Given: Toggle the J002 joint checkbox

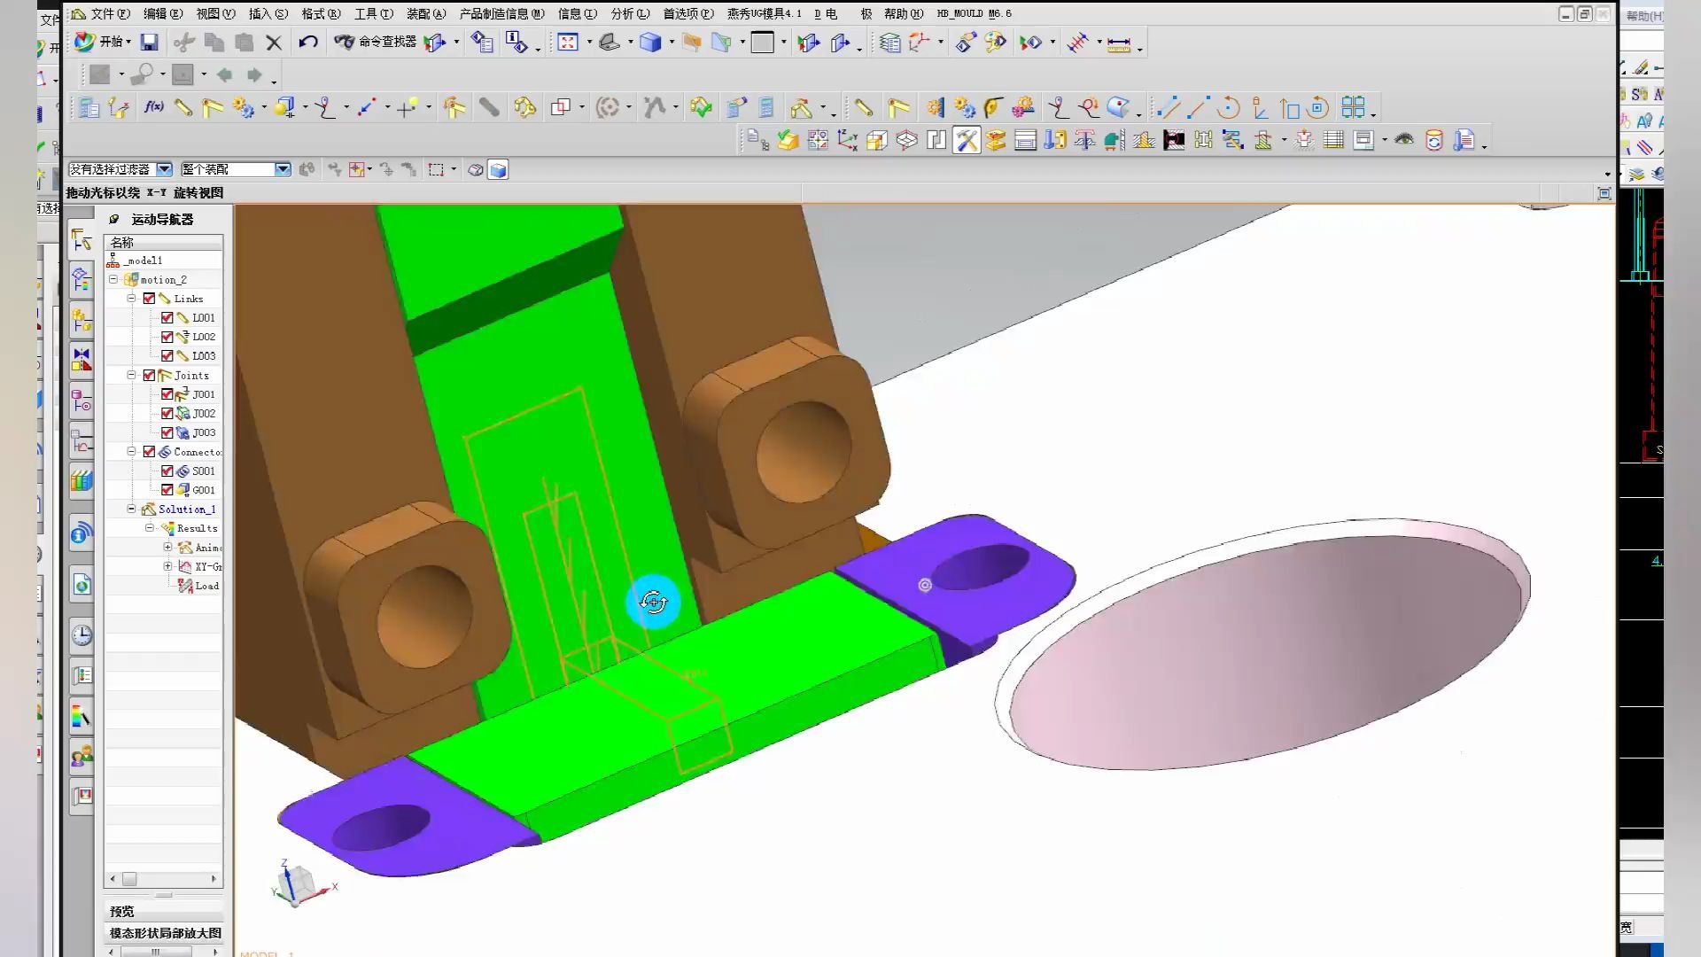Looking at the screenshot, I should 167,413.
